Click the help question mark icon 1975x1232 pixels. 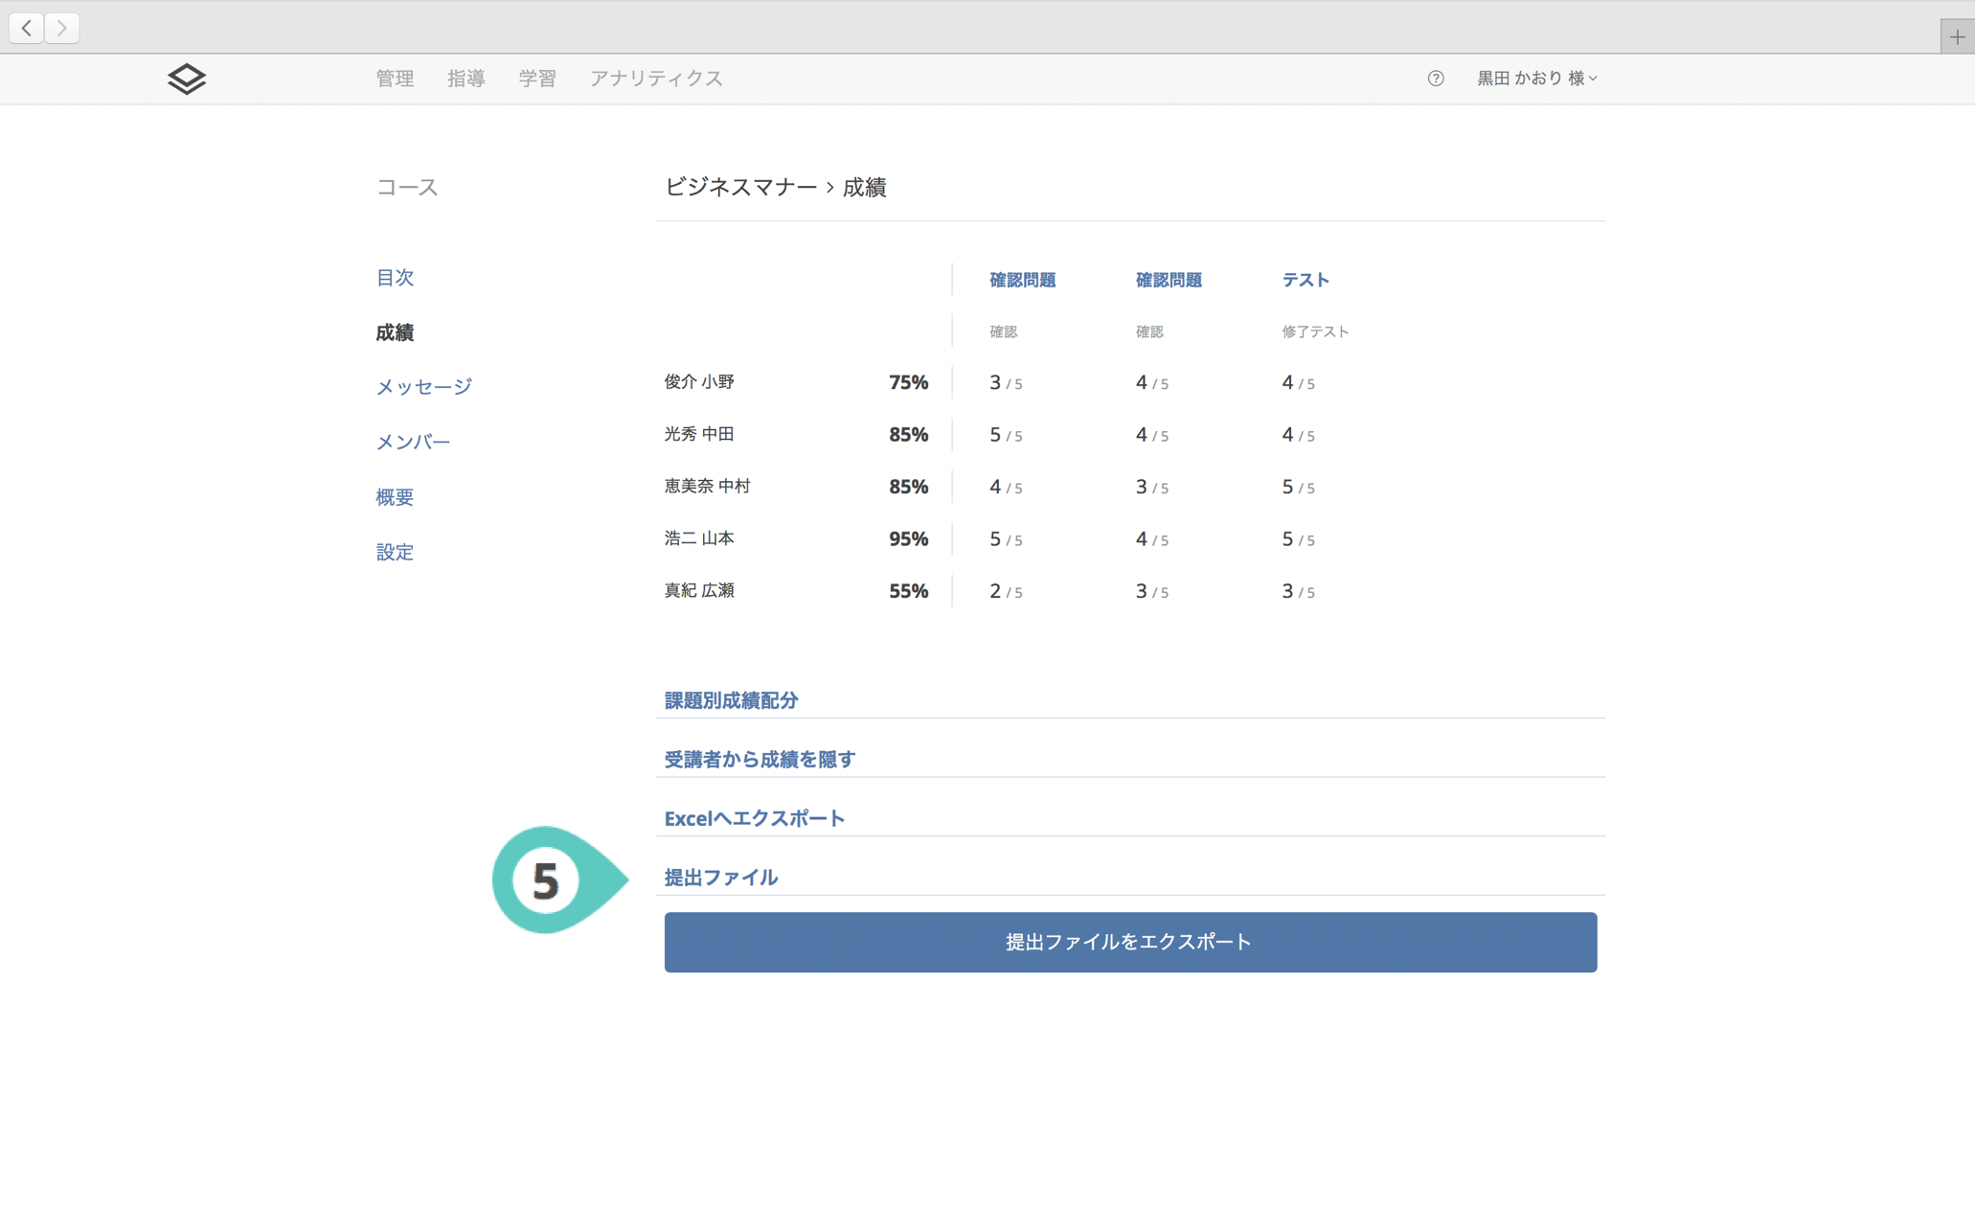tap(1435, 79)
